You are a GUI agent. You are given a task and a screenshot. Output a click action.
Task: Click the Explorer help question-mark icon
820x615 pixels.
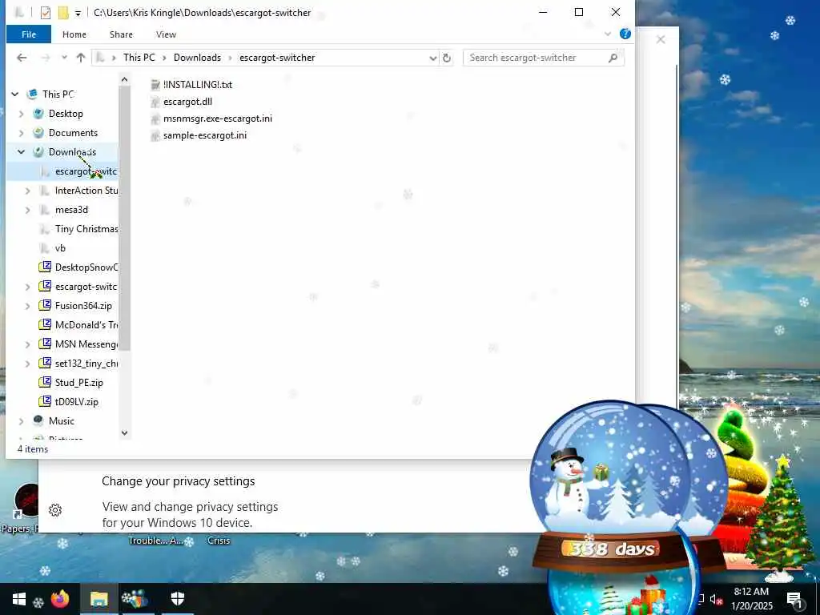click(x=625, y=34)
